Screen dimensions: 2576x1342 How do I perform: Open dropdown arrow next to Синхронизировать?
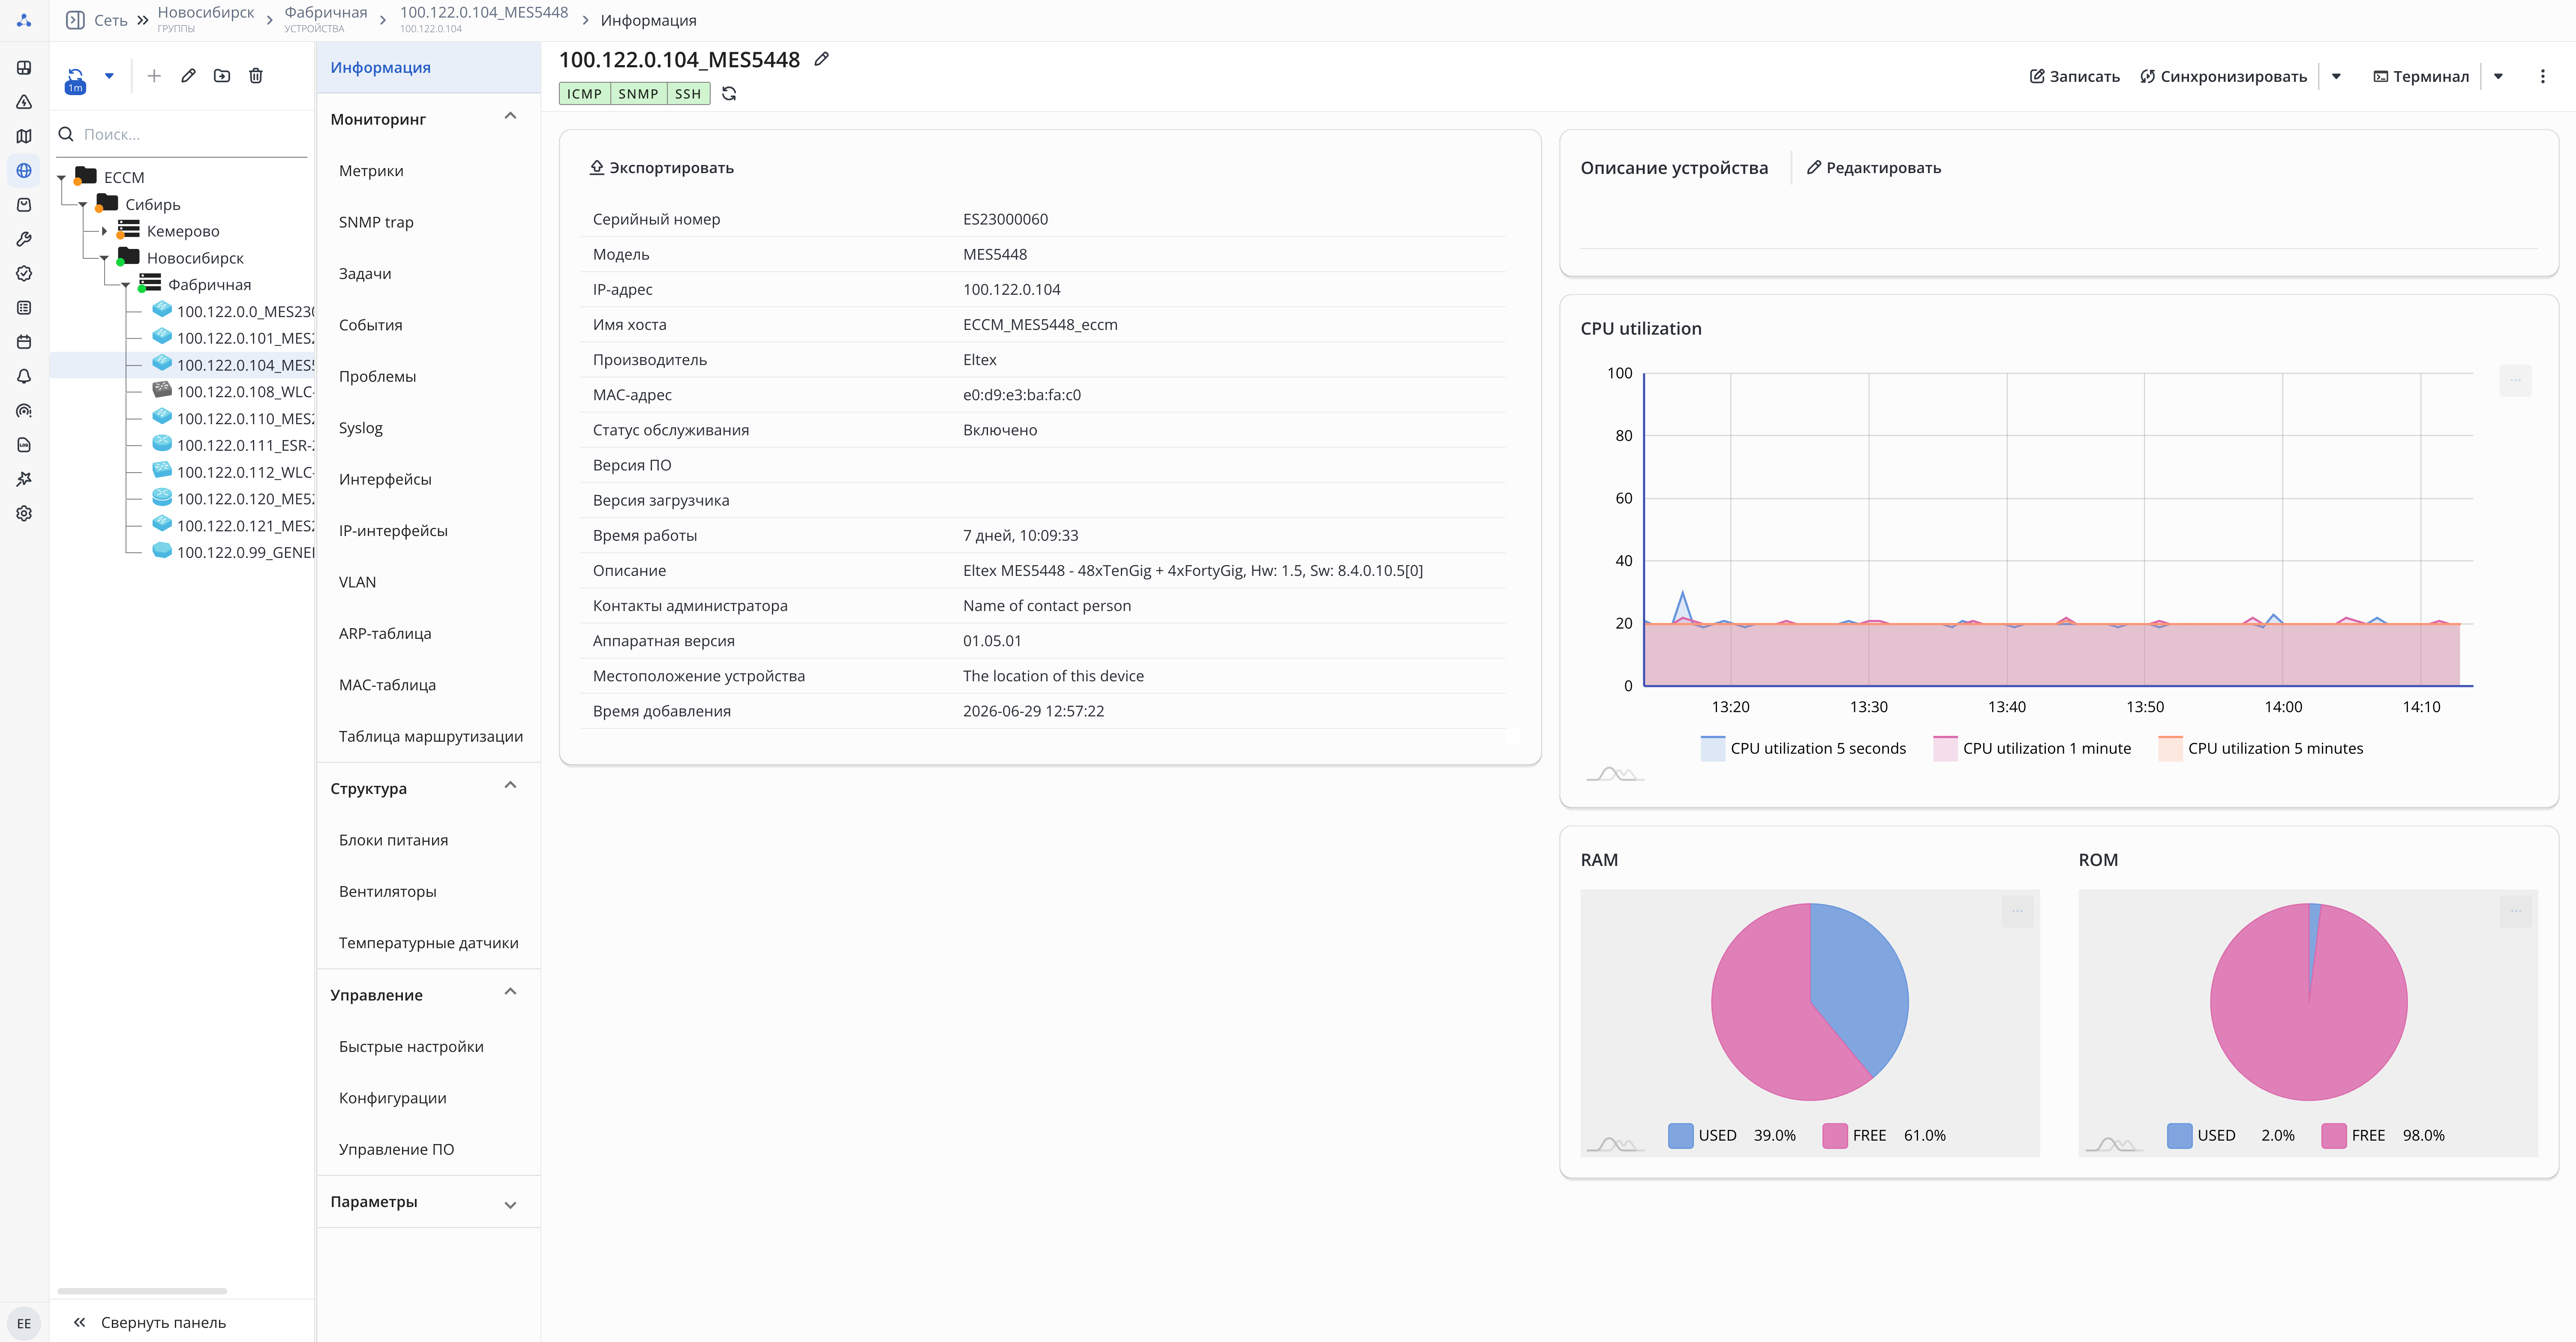2337,76
